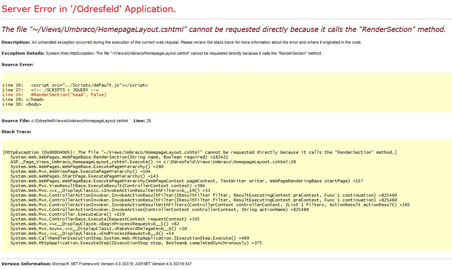The image size is (452, 270).
Task: Click stack line WebPageBase.RenderSection +183421
Action: (x=119, y=157)
